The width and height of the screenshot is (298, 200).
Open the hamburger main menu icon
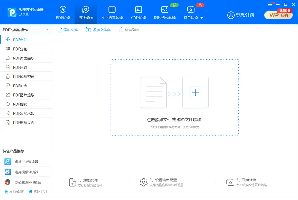point(270,4)
